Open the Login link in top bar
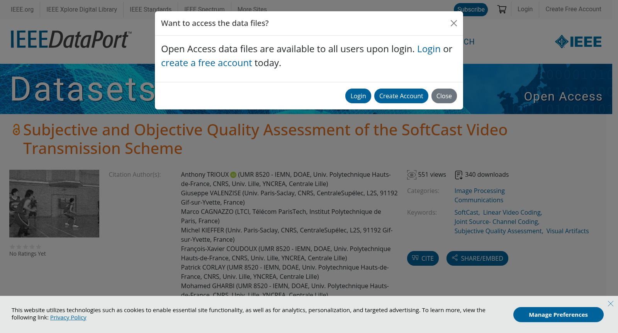Viewport: 618px width, 333px height. (x=525, y=9)
